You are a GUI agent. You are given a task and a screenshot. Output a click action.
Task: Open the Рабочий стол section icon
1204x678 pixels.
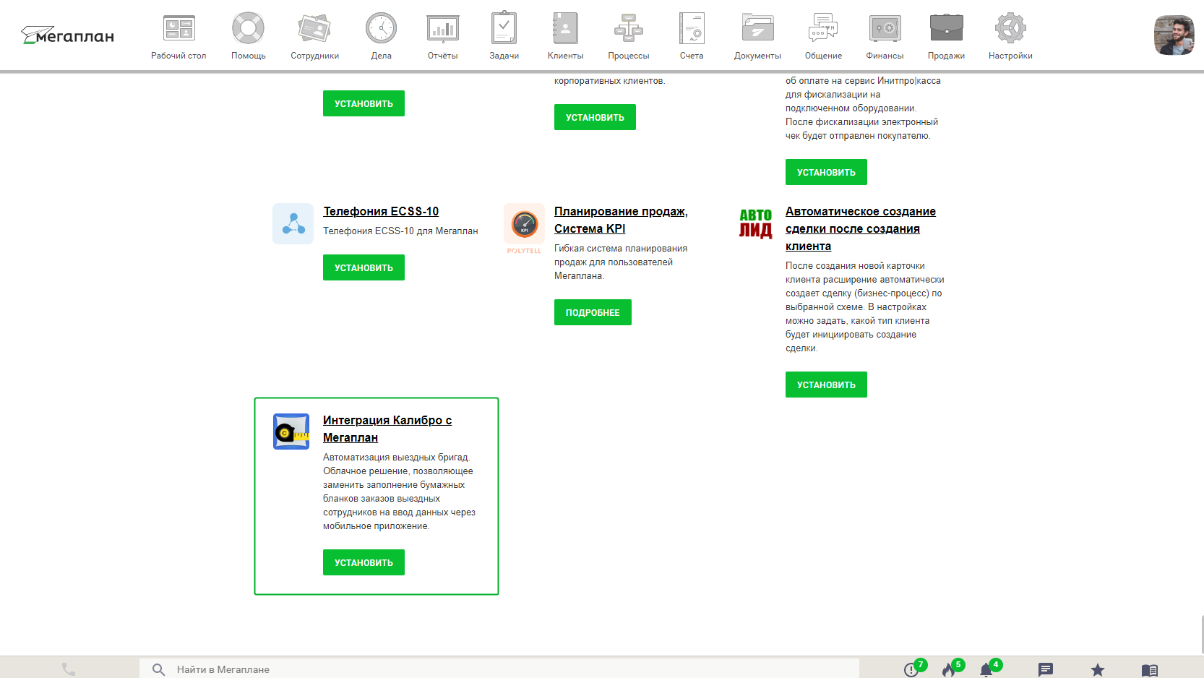click(x=179, y=29)
